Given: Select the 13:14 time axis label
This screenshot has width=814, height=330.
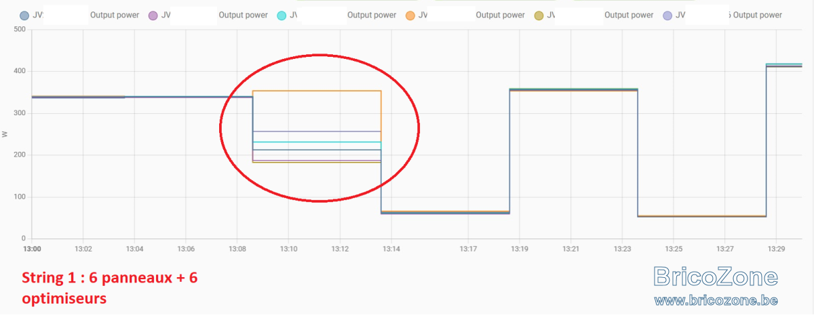Looking at the screenshot, I should [x=391, y=249].
